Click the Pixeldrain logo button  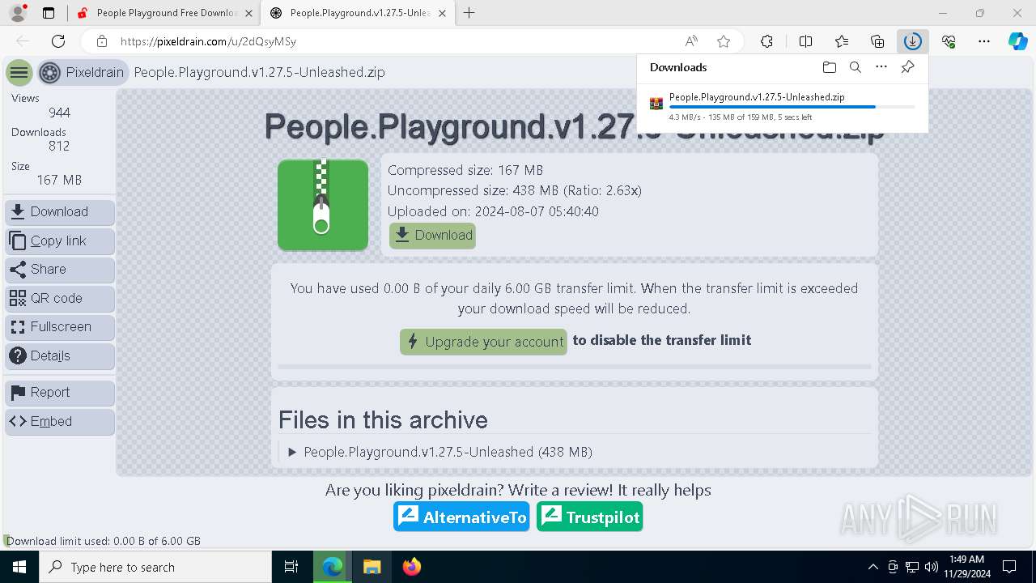(x=83, y=73)
